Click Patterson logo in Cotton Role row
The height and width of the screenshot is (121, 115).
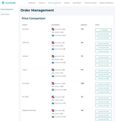(x=53, y=46)
